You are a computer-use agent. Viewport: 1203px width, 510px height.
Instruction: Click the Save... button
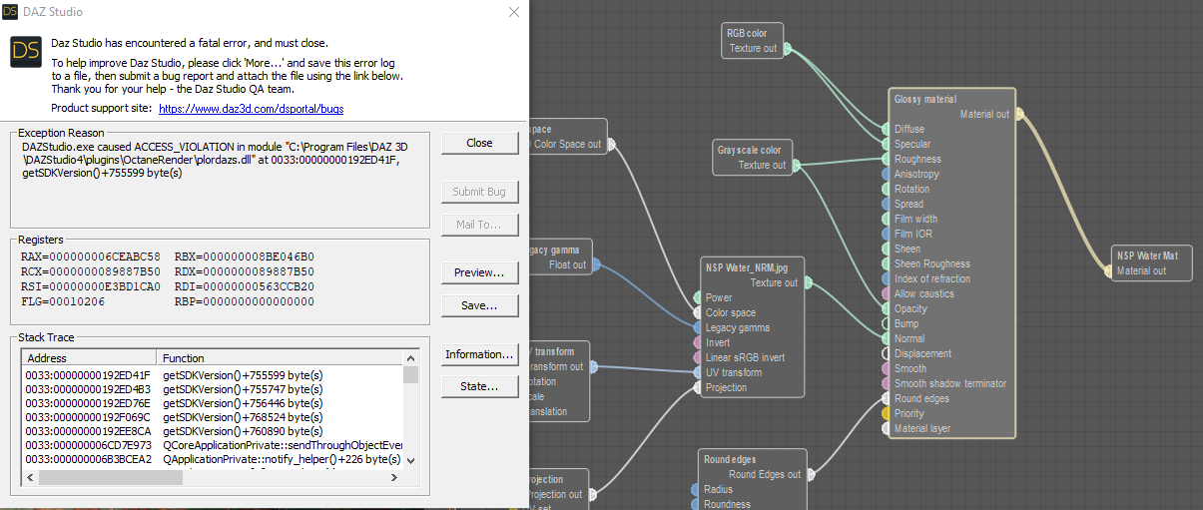[x=479, y=305]
